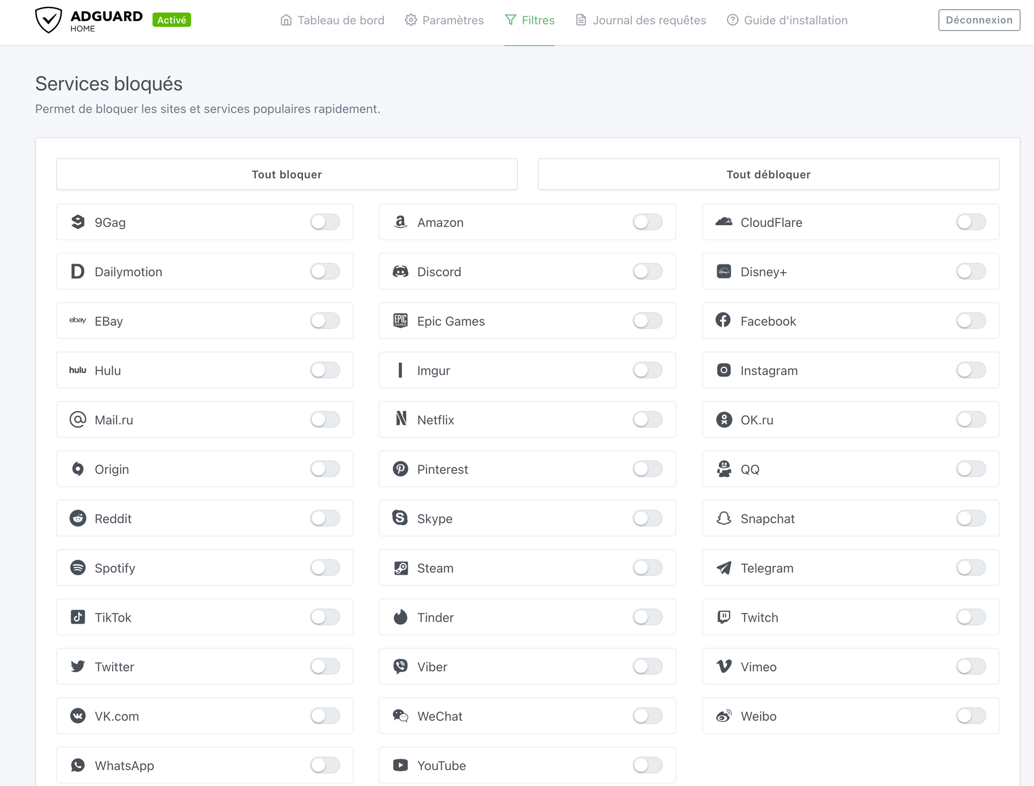The height and width of the screenshot is (786, 1034).
Task: Click the Tout débloquer button
Action: [768, 174]
